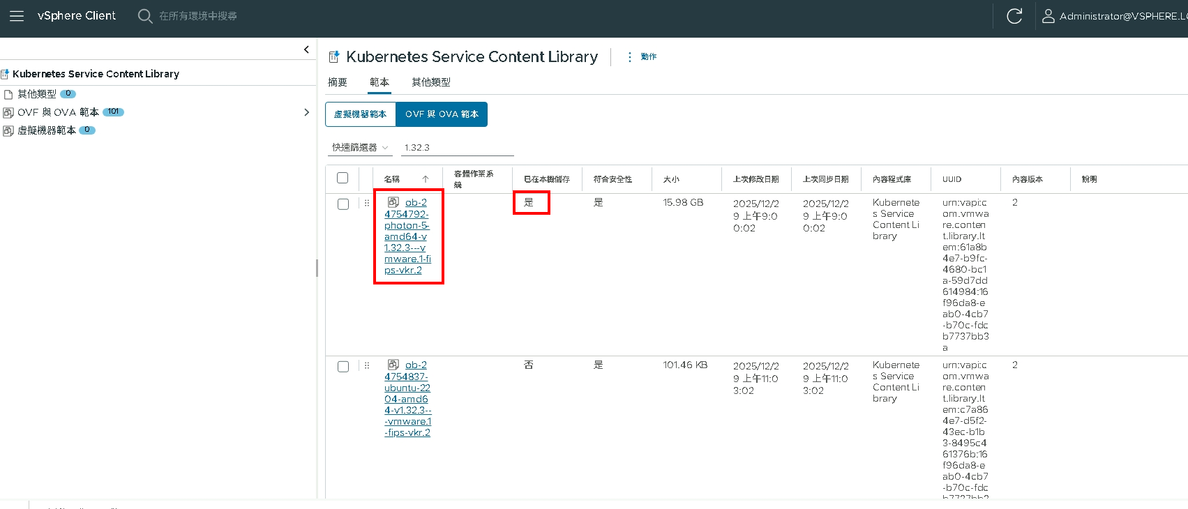Open the vSphere Client hamburger menu
This screenshot has width=1188, height=509.
pyautogui.click(x=17, y=16)
